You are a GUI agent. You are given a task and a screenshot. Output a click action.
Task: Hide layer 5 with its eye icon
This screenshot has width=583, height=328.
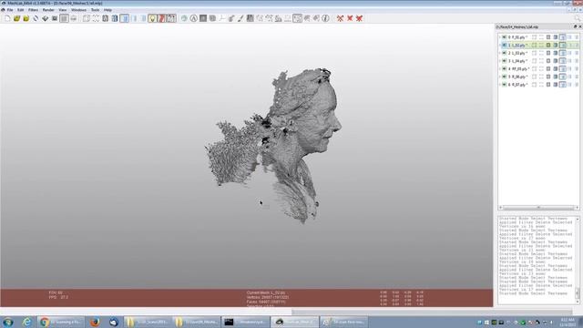(x=504, y=77)
